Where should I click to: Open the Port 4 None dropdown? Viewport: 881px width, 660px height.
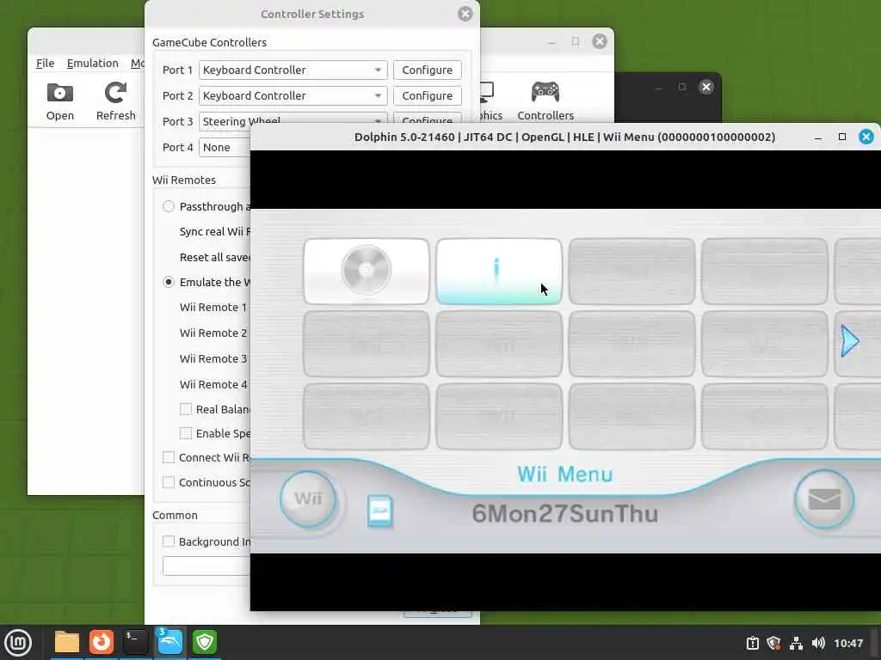(x=225, y=148)
